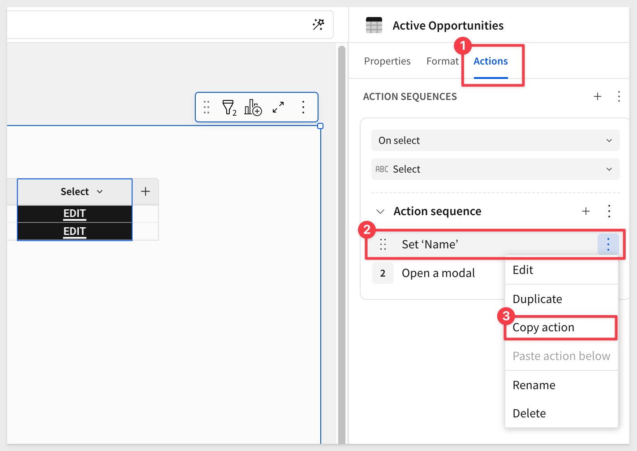Choose Duplicate from the context menu
637x451 pixels.
tap(537, 299)
